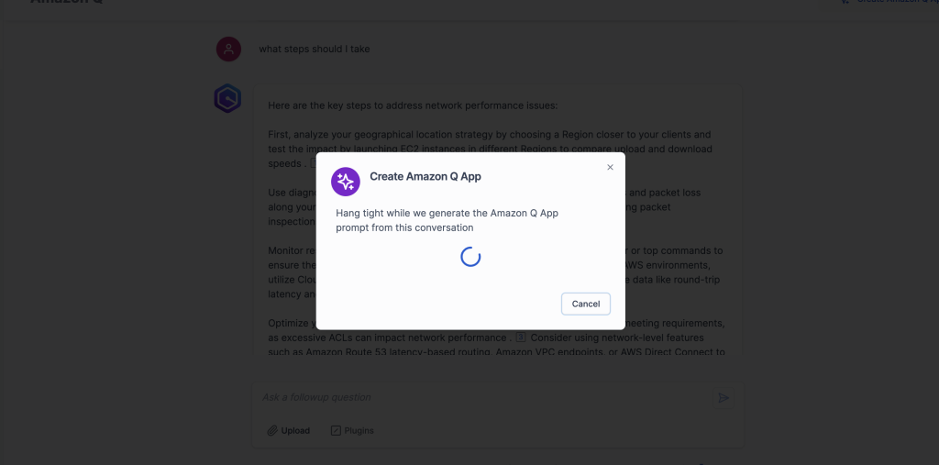Open citation marker 3 in the response
The height and width of the screenshot is (465, 939).
point(521,338)
